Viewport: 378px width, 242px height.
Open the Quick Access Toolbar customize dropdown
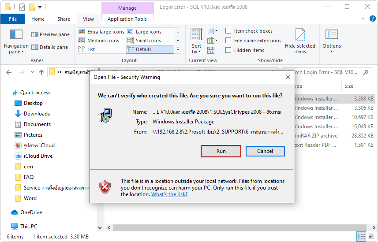click(40, 7)
